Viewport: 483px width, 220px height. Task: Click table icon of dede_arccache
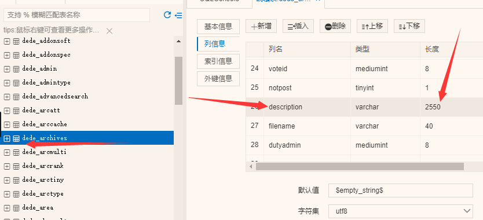pyautogui.click(x=16, y=124)
